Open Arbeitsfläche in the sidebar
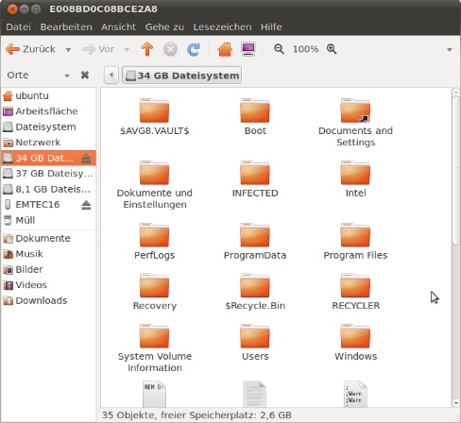The width and height of the screenshot is (461, 423). 48,111
